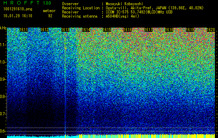Click the 0.9 frequency axis label

point(3,79)
